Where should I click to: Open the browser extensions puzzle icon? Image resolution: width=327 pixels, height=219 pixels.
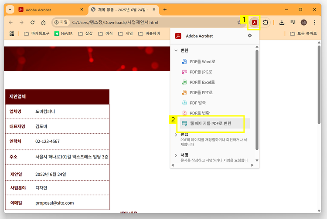266,23
